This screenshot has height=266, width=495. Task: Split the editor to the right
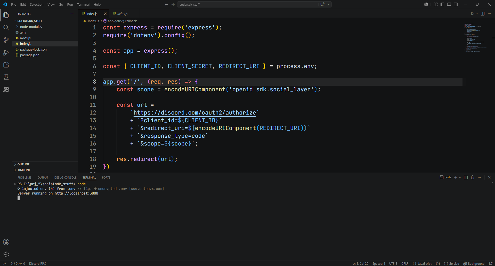[x=483, y=14]
